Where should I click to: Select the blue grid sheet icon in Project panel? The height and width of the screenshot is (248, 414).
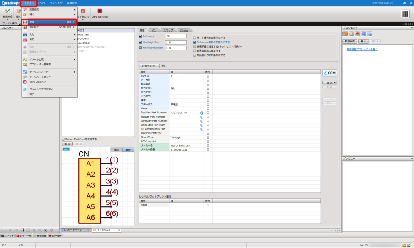pyautogui.click(x=370, y=34)
